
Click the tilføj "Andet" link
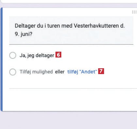coord(82,72)
